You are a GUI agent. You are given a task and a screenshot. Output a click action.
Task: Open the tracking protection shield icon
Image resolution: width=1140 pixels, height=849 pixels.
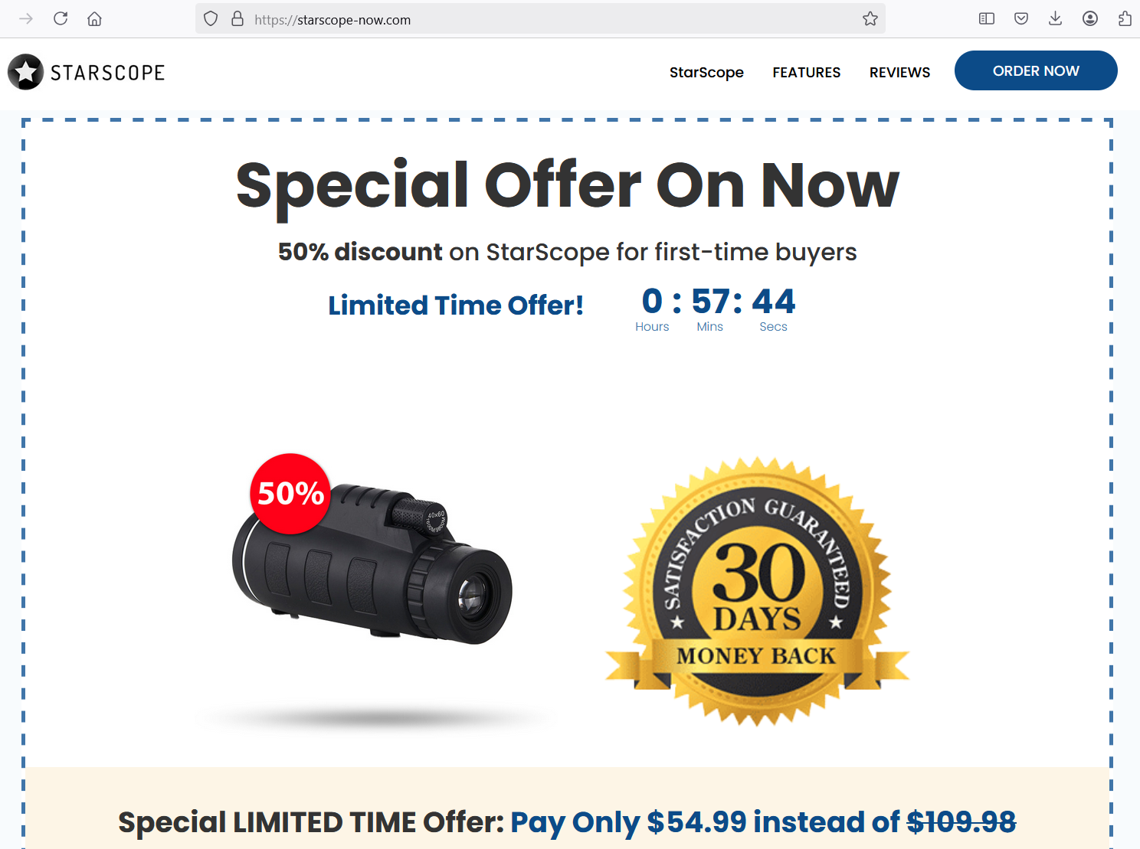(x=211, y=18)
